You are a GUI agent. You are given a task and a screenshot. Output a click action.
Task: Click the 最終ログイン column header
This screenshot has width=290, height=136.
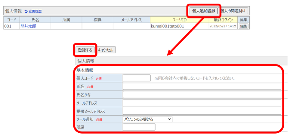(223, 20)
